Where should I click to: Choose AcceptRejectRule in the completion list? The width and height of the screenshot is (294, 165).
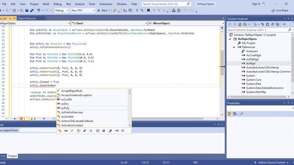click(92, 91)
